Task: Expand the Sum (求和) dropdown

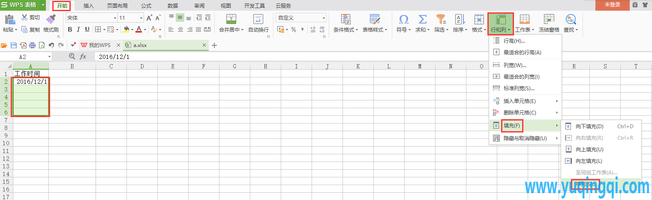Action: (x=428, y=30)
